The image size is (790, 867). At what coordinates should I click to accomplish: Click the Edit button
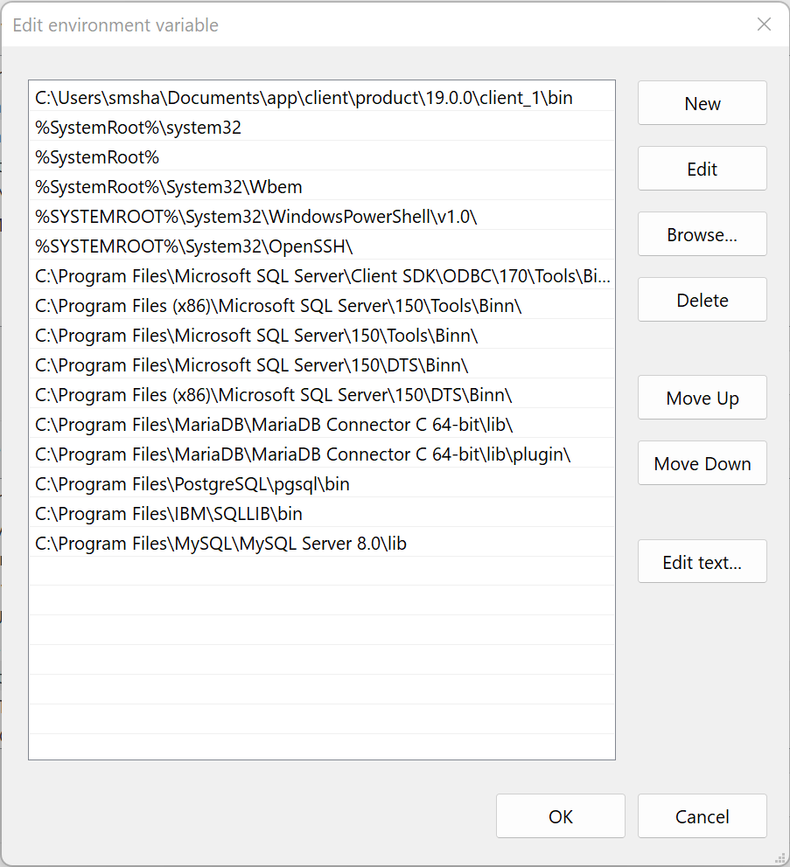coord(702,169)
